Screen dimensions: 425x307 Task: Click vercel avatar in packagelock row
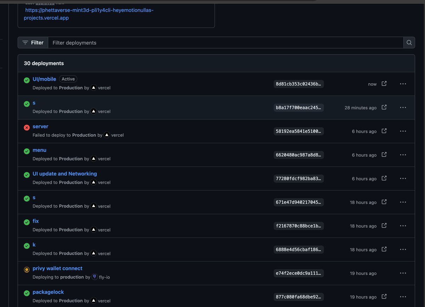pos(93,301)
